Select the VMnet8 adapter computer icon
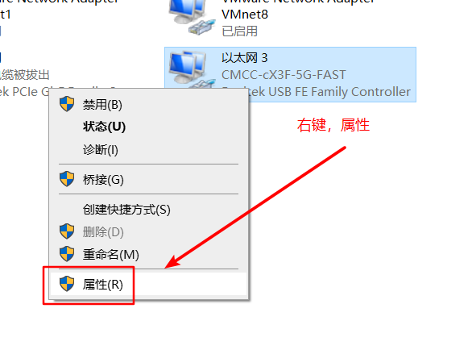Screen dimensions: 472x354 click(x=192, y=17)
